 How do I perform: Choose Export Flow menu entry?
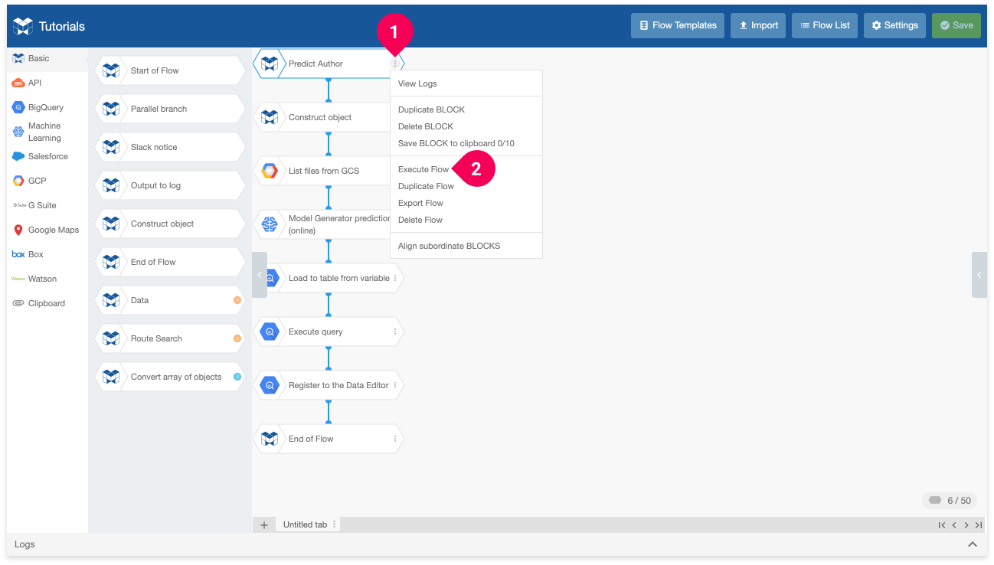click(x=466, y=203)
